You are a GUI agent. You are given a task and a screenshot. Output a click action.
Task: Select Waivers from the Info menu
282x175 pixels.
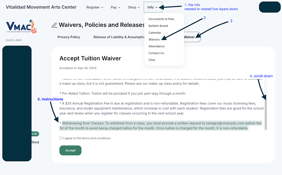tap(154, 39)
